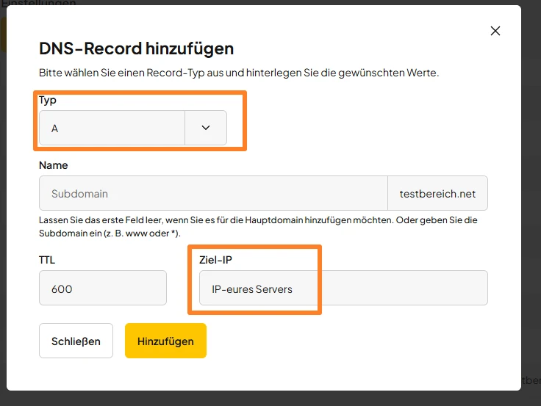Click the DNS-Record hinzufügen heading

(136, 48)
